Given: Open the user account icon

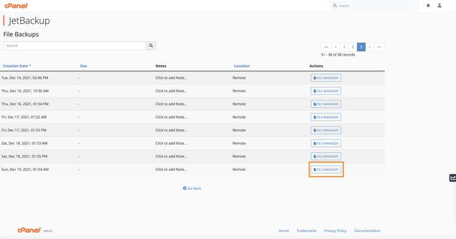Looking at the screenshot, I should (x=439, y=5).
